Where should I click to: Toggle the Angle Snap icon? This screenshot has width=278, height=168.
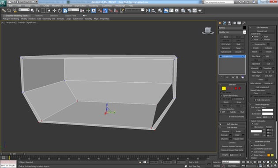[105, 11]
